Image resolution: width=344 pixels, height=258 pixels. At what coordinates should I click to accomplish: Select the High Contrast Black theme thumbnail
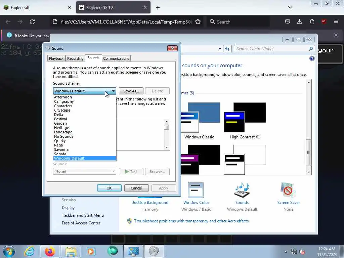(201, 160)
